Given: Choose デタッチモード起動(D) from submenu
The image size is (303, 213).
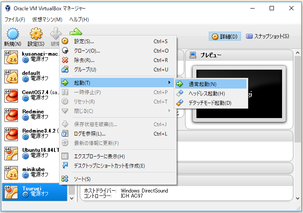Looking at the screenshot, I should coord(211,103).
